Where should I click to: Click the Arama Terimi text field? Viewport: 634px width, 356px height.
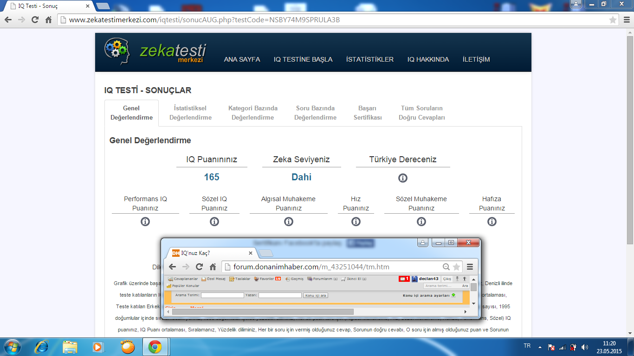(222, 295)
